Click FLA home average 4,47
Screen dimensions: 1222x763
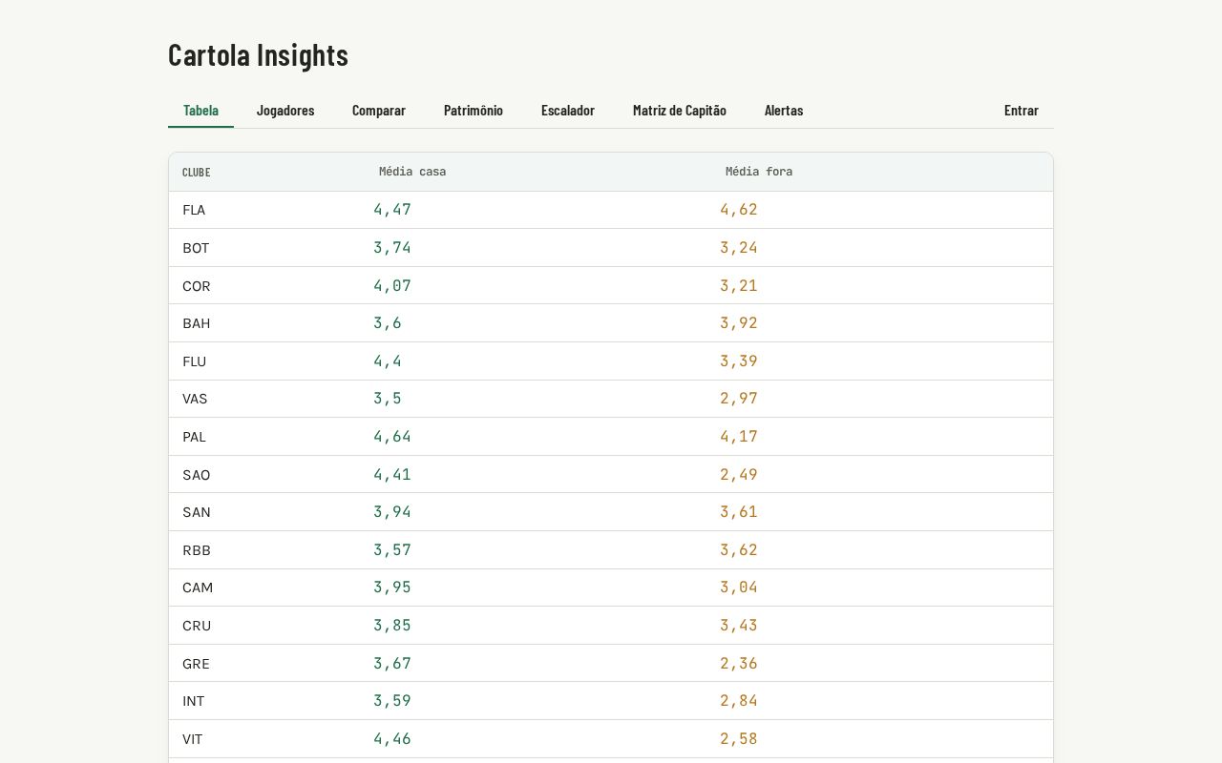click(x=392, y=210)
